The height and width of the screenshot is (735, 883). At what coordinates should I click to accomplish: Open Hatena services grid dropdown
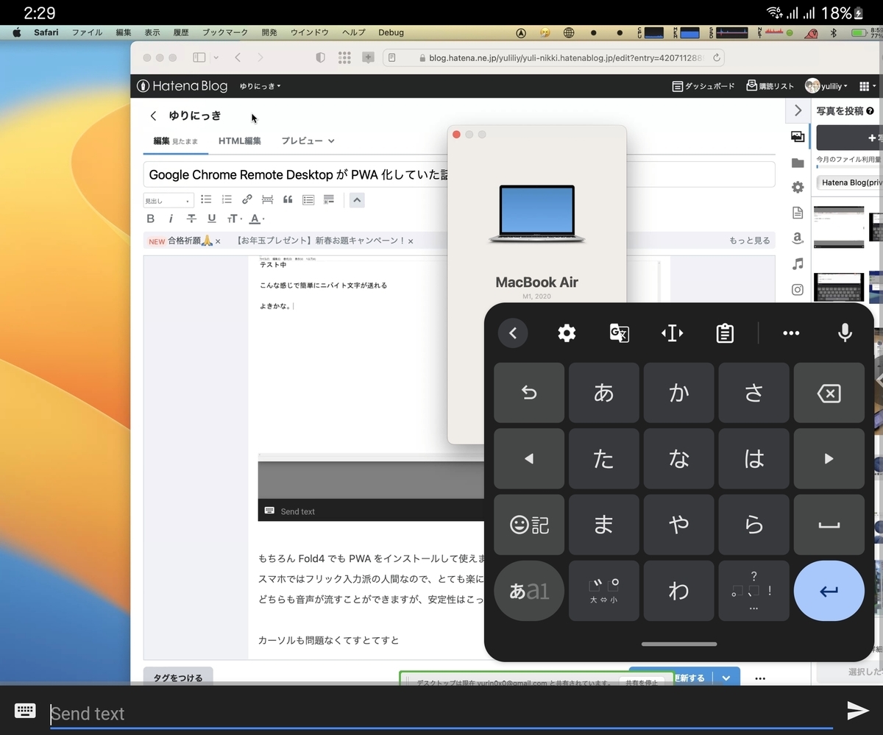point(868,86)
